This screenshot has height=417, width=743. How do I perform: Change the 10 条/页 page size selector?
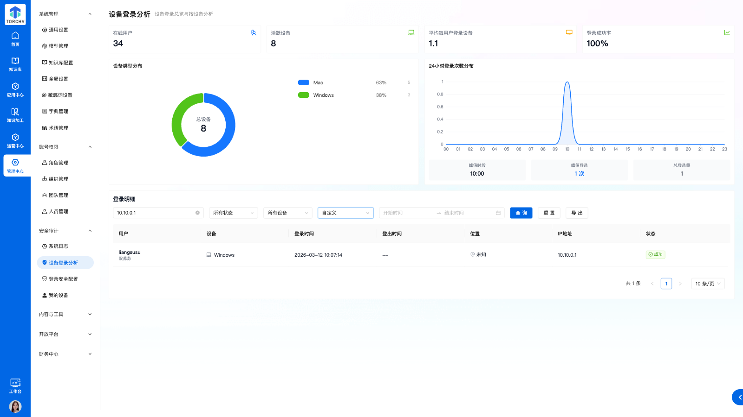pyautogui.click(x=707, y=284)
